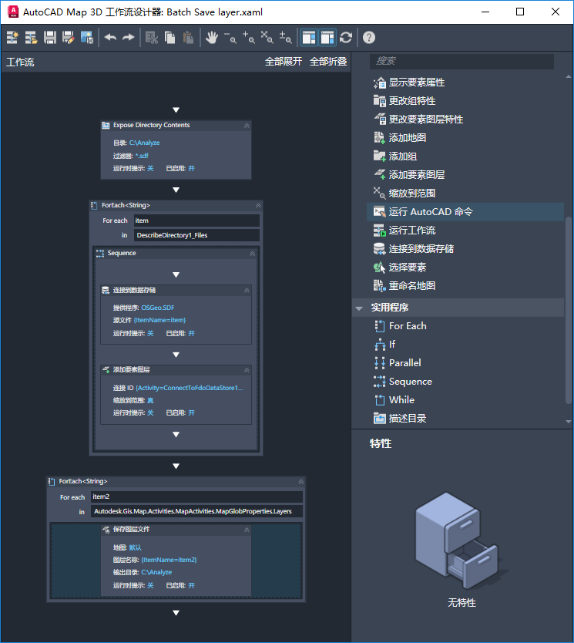Redo the last action
This screenshot has width=574, height=643.
[x=128, y=38]
